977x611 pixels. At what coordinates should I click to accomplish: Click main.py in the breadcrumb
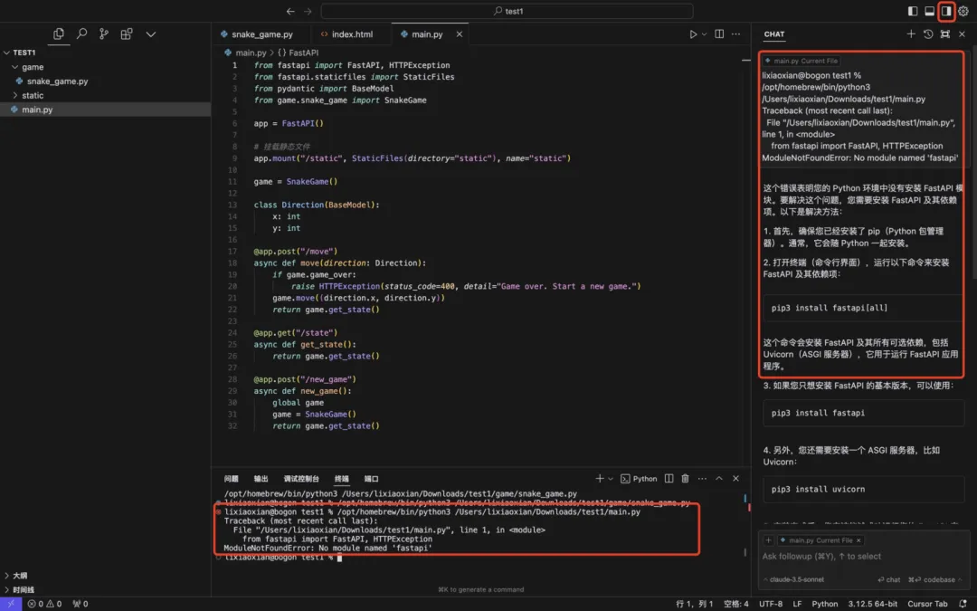[x=251, y=53]
